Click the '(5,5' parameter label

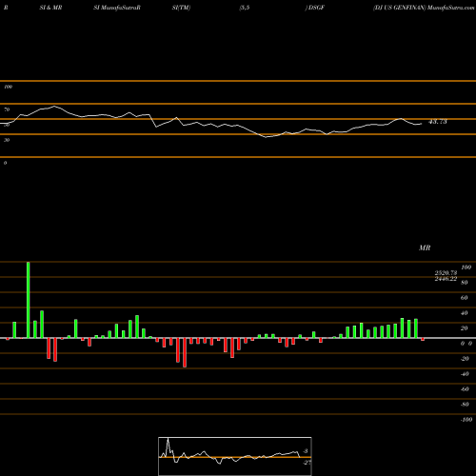click(x=245, y=8)
